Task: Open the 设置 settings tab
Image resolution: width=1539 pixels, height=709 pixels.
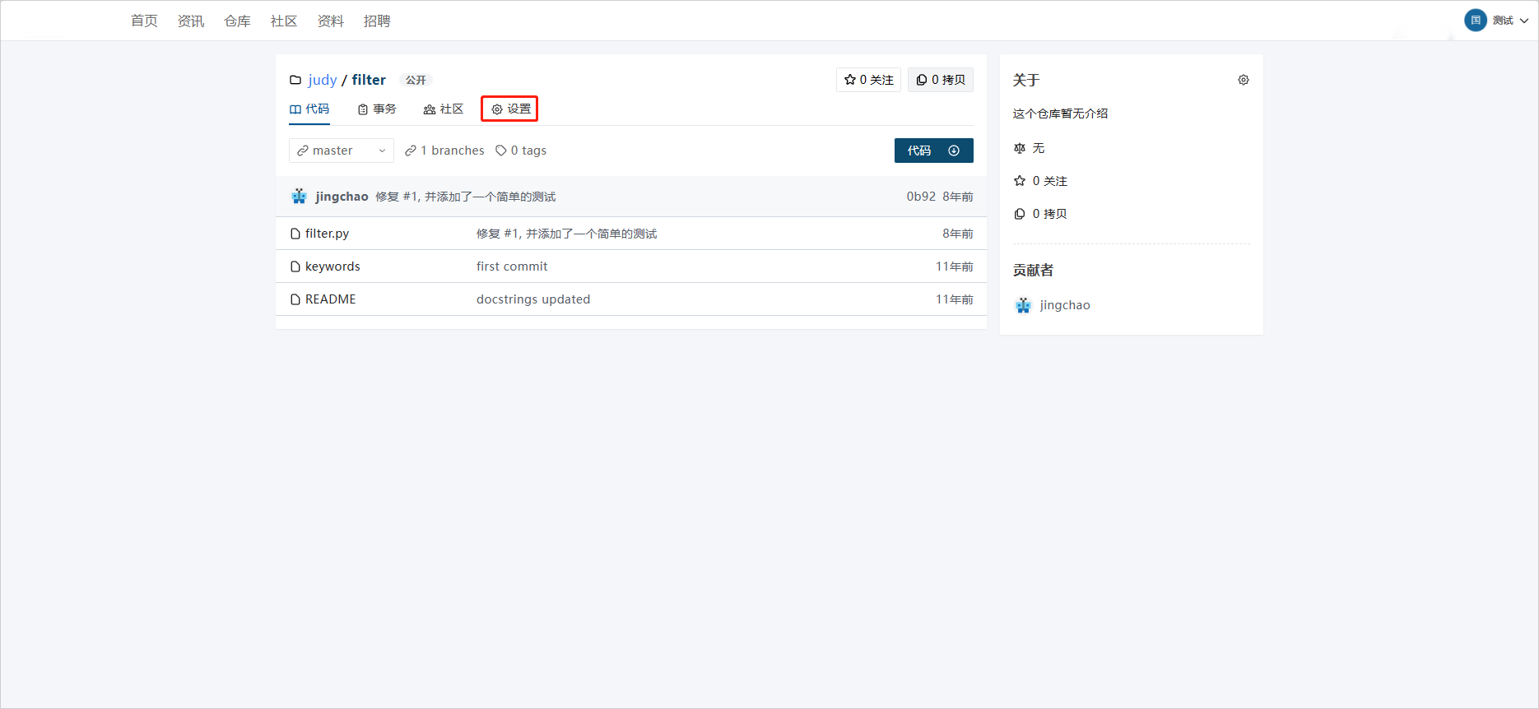Action: [x=510, y=109]
